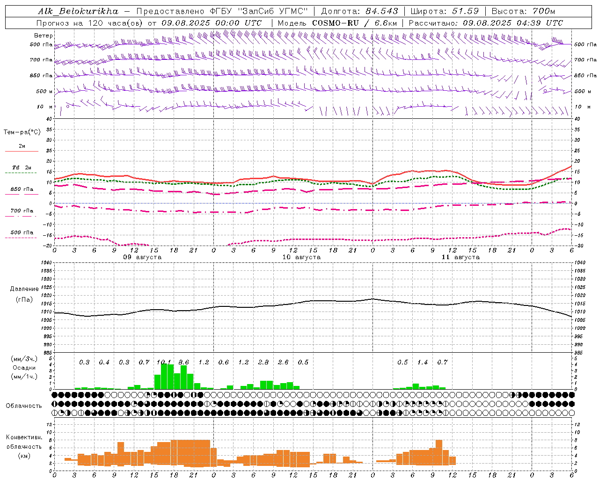This screenshot has width=599, height=479.
Task: Click the 'Конвективн.' convective label
Action: [x=24, y=437]
